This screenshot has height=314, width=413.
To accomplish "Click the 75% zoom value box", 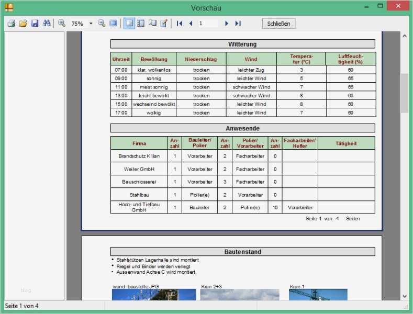I will (79, 24).
